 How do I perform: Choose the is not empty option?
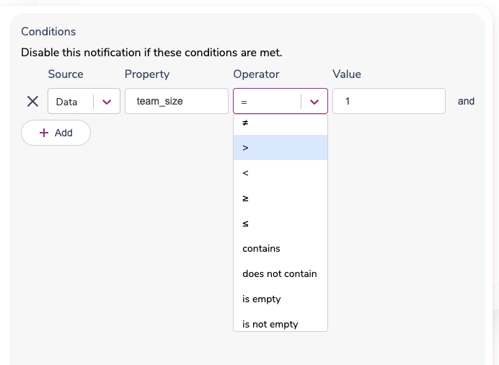281,322
